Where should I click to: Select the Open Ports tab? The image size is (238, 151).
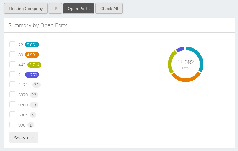click(79, 9)
